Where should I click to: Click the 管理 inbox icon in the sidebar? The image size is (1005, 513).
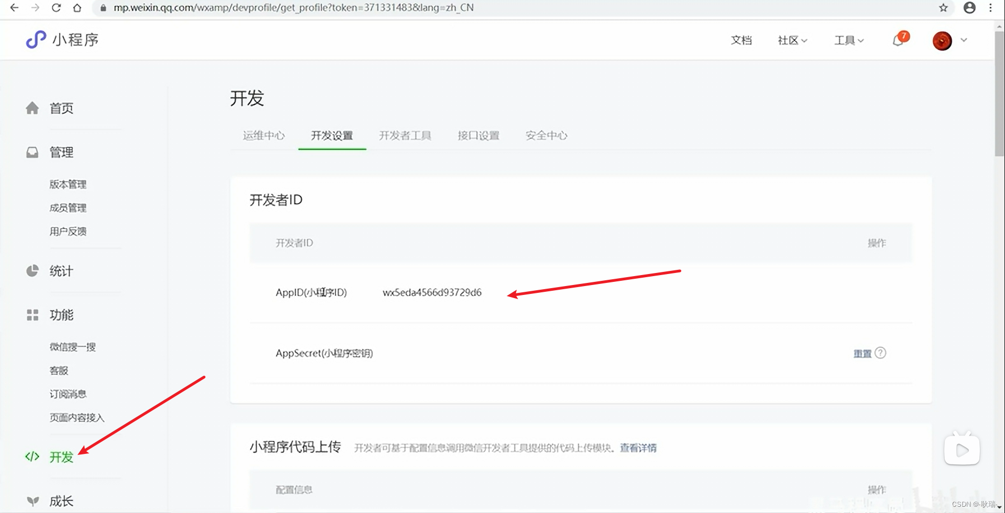coord(32,152)
